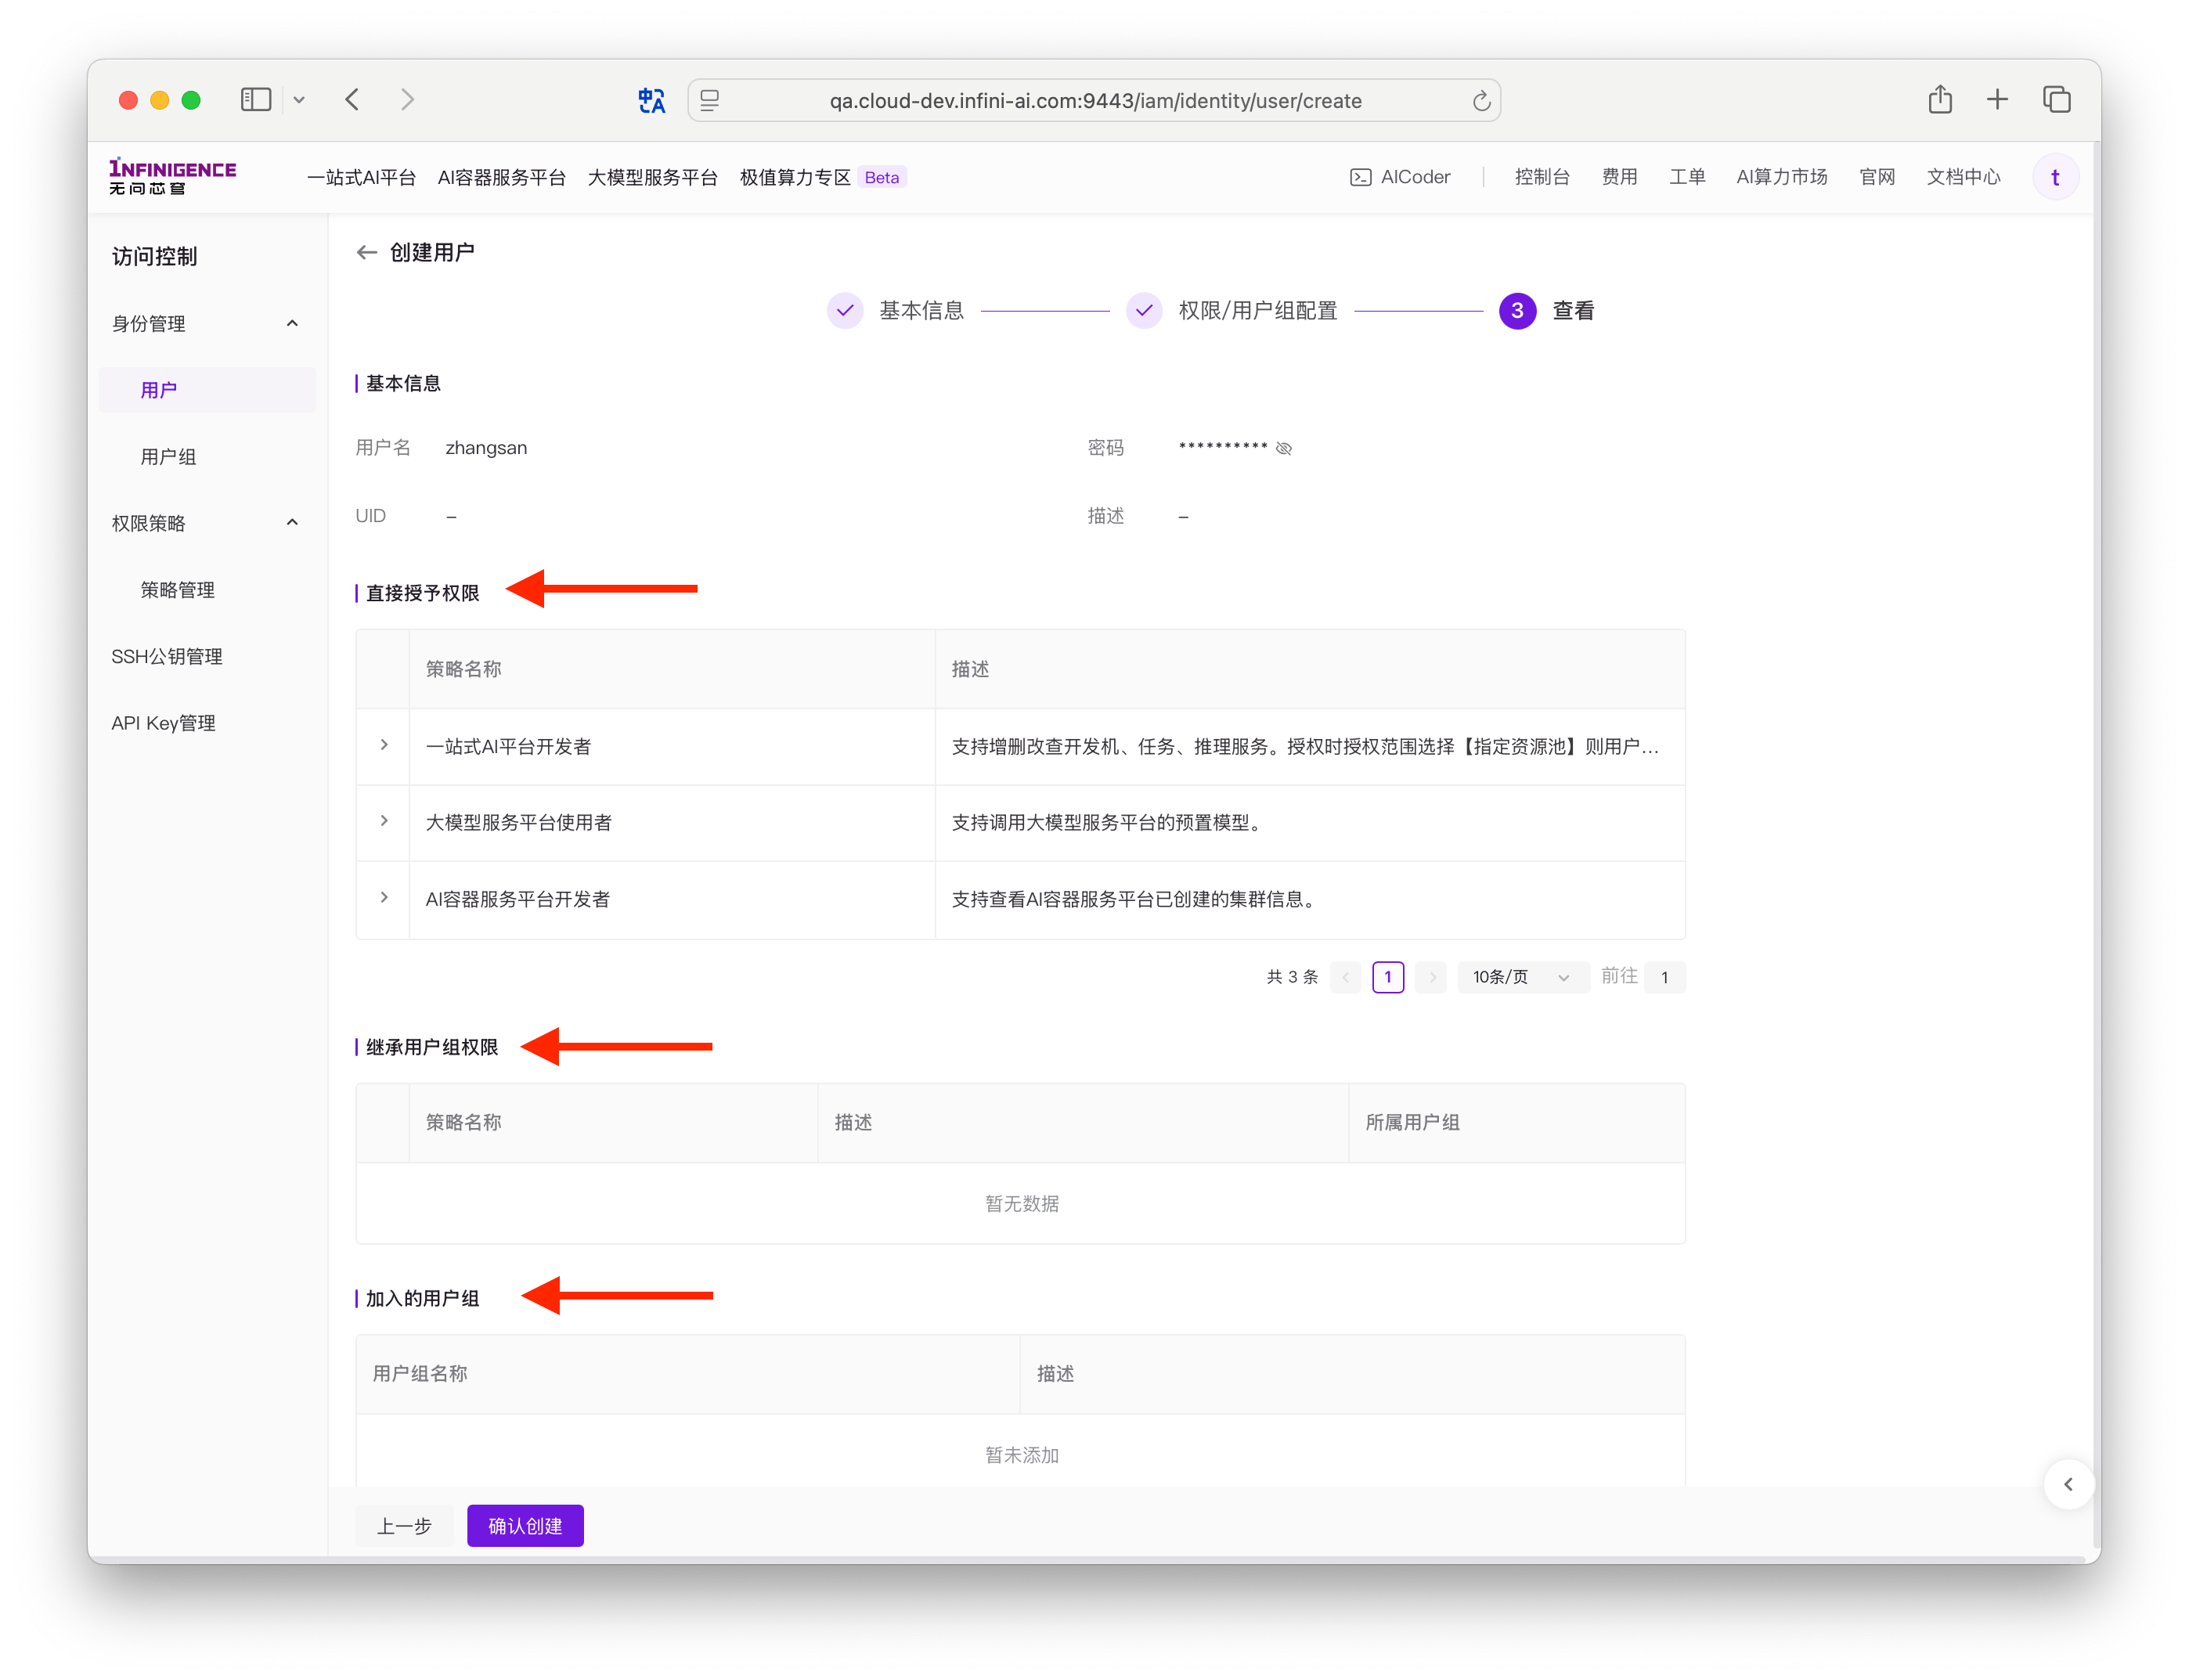Image resolution: width=2189 pixels, height=1680 pixels.
Task: Open the sidebar options dropdown chevron
Action: pyautogui.click(x=299, y=100)
